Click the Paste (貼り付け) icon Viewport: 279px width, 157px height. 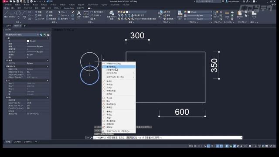click(x=239, y=14)
